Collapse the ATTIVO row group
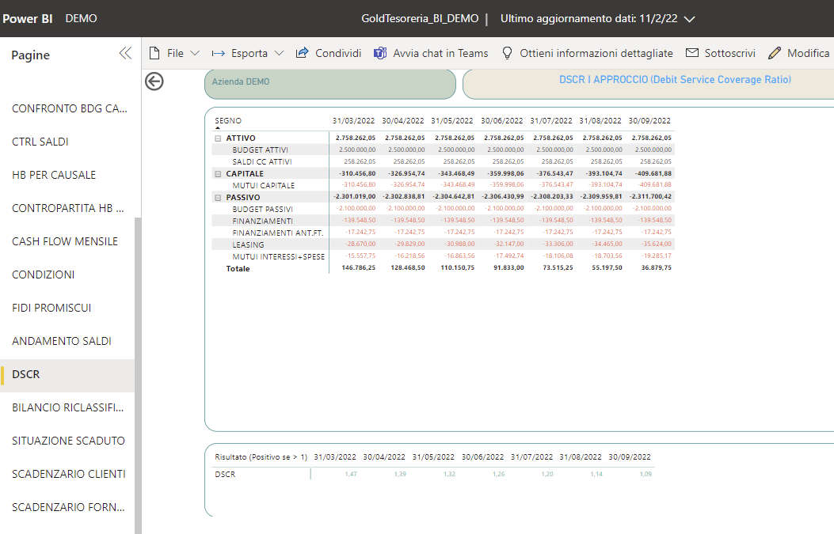 218,138
